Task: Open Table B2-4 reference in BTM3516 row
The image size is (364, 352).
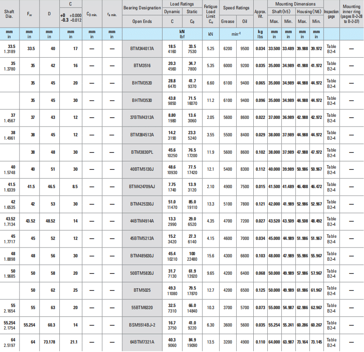Action: click(x=331, y=66)
